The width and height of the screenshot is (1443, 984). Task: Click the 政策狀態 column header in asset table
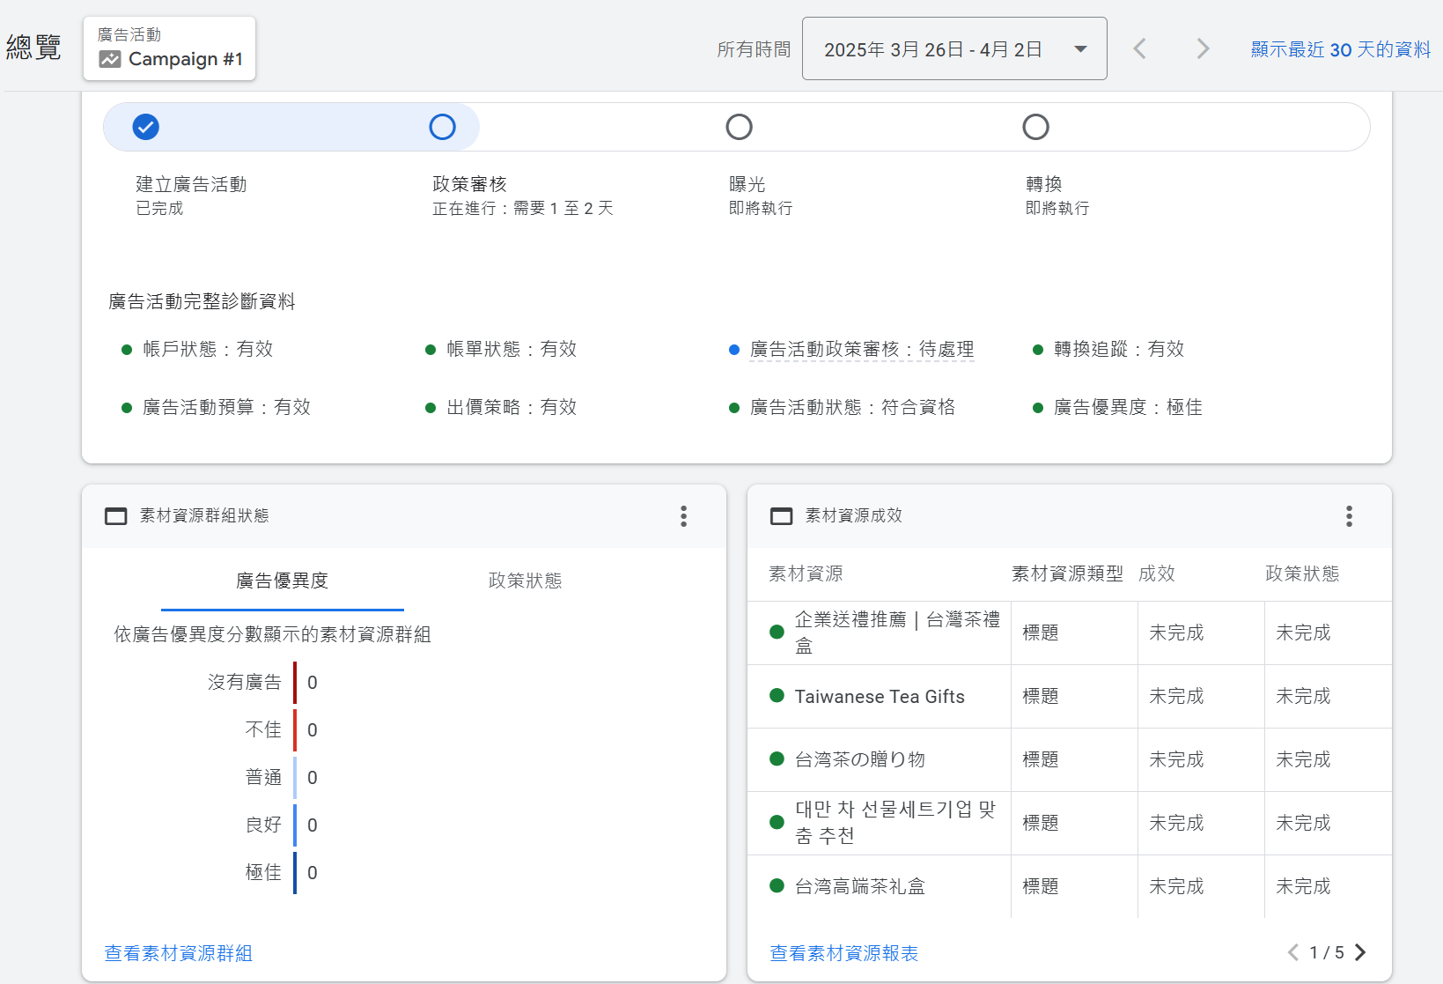(x=1303, y=574)
